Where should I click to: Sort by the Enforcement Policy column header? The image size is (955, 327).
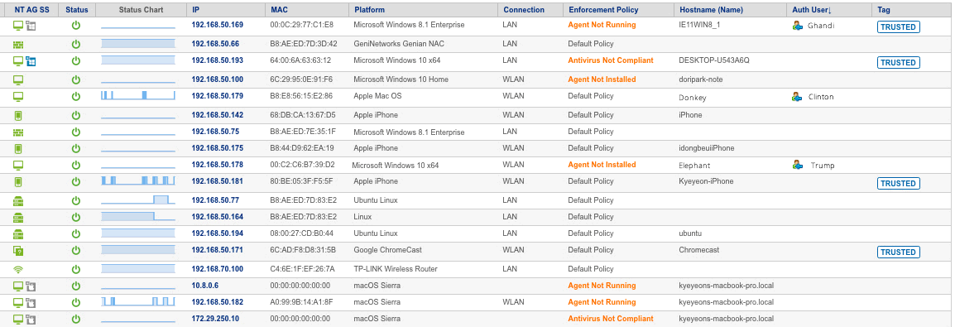coord(603,10)
